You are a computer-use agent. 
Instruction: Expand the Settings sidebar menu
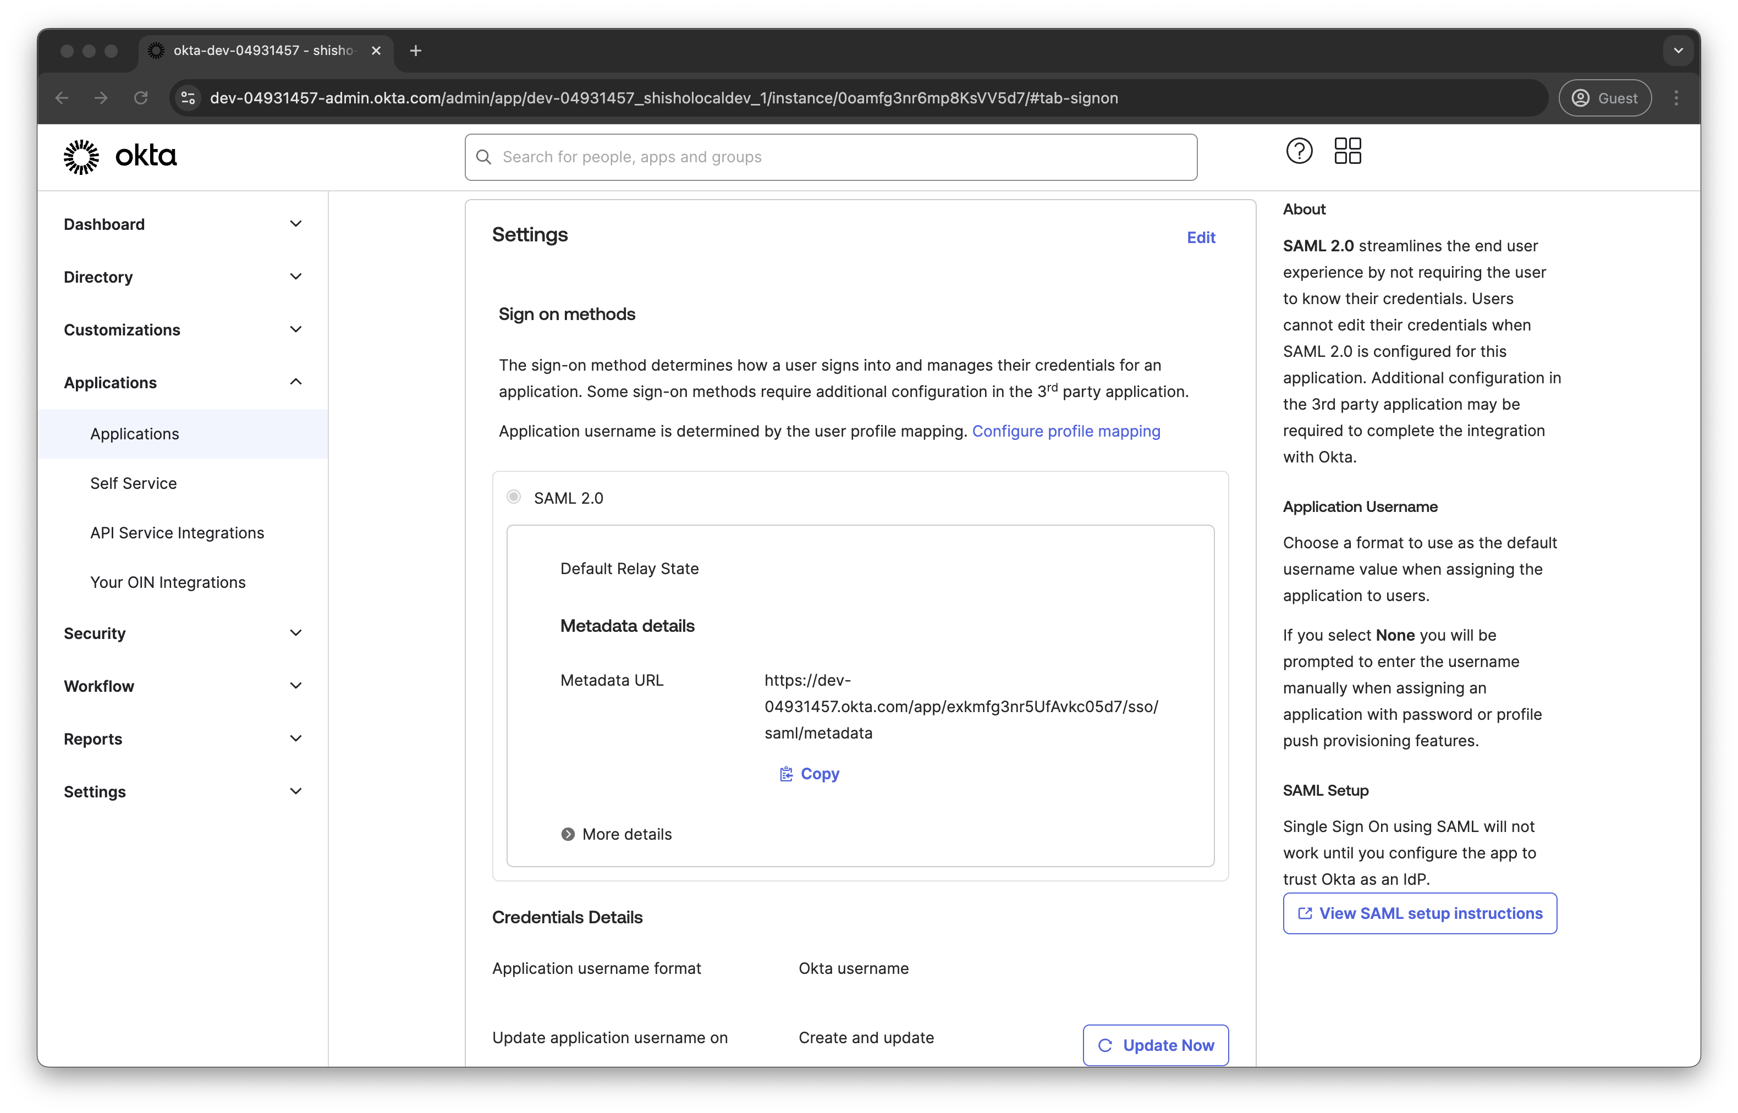182,791
